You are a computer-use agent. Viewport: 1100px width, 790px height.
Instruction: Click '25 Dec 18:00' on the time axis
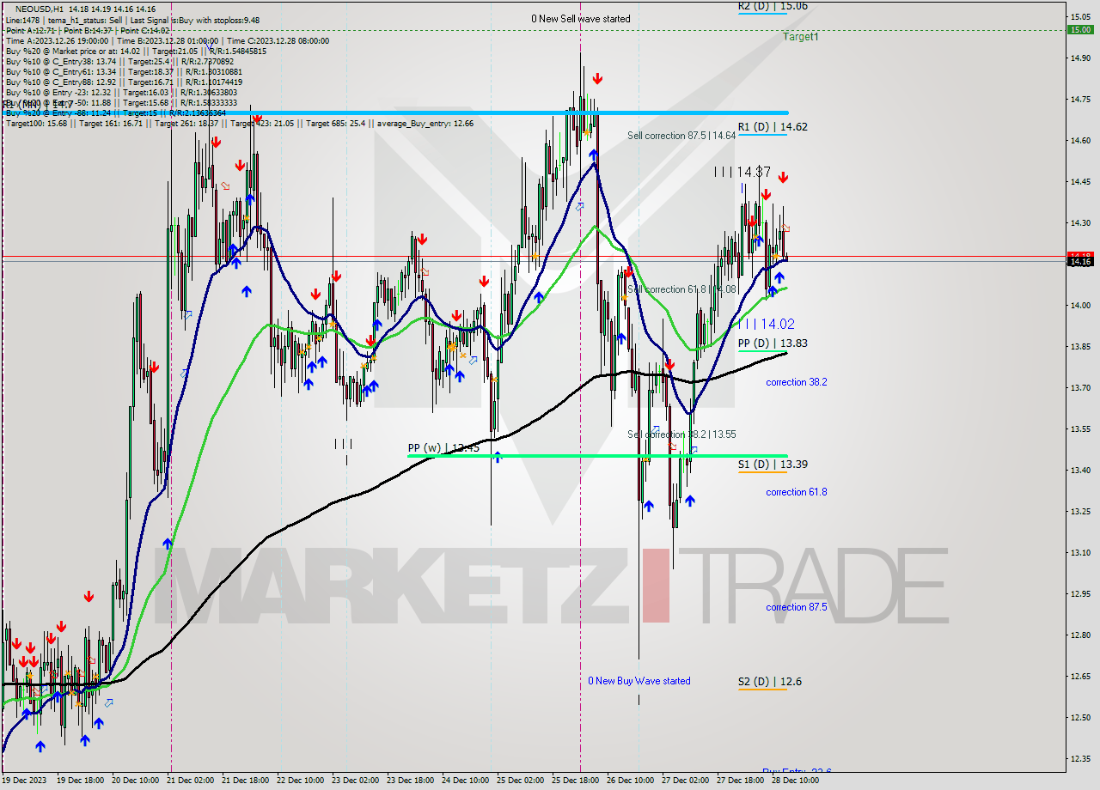click(575, 781)
